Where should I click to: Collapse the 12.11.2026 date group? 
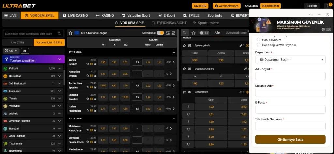tap(174, 52)
